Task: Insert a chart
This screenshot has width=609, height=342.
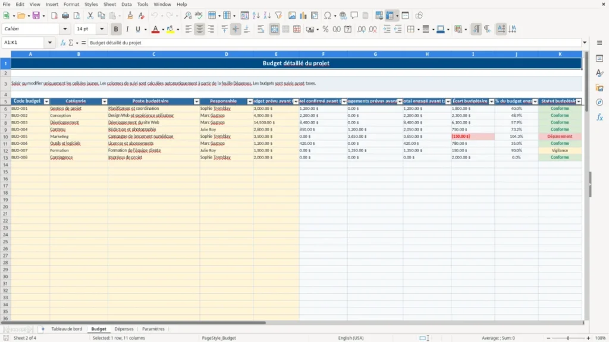Action: pos(303,15)
